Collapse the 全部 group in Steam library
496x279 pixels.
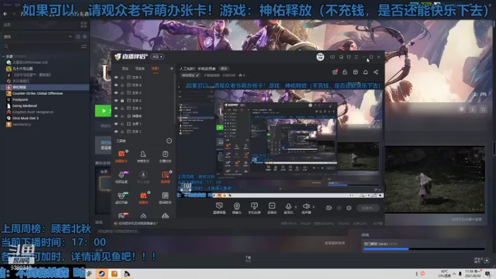(4, 56)
